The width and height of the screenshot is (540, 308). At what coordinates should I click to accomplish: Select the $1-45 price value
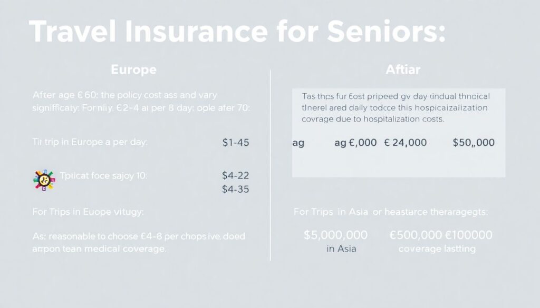(x=236, y=143)
